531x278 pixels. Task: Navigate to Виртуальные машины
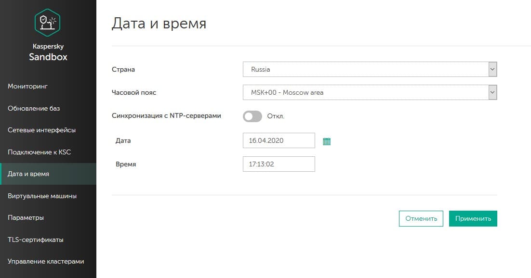[42, 196]
